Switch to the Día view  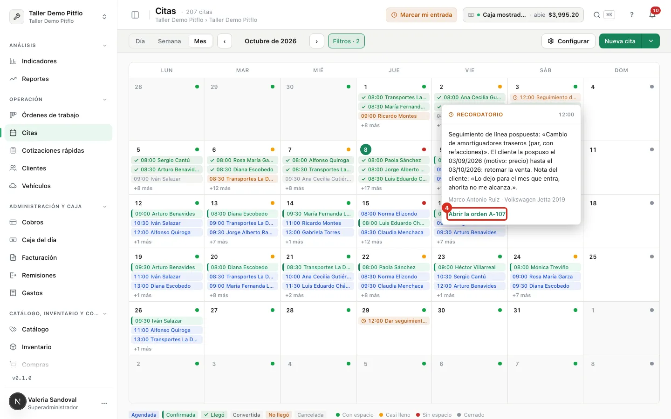pyautogui.click(x=140, y=41)
